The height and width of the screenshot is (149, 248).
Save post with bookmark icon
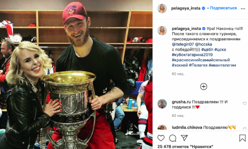coord(242,138)
